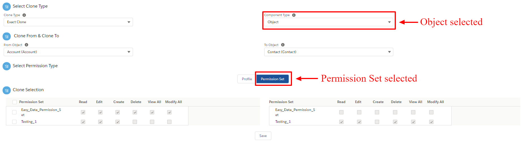Open the Component Type dropdown showing Object

328,22
